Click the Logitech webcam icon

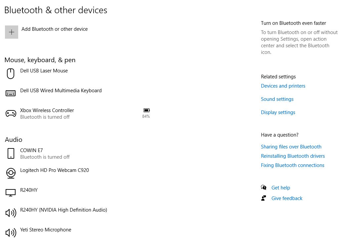click(11, 173)
